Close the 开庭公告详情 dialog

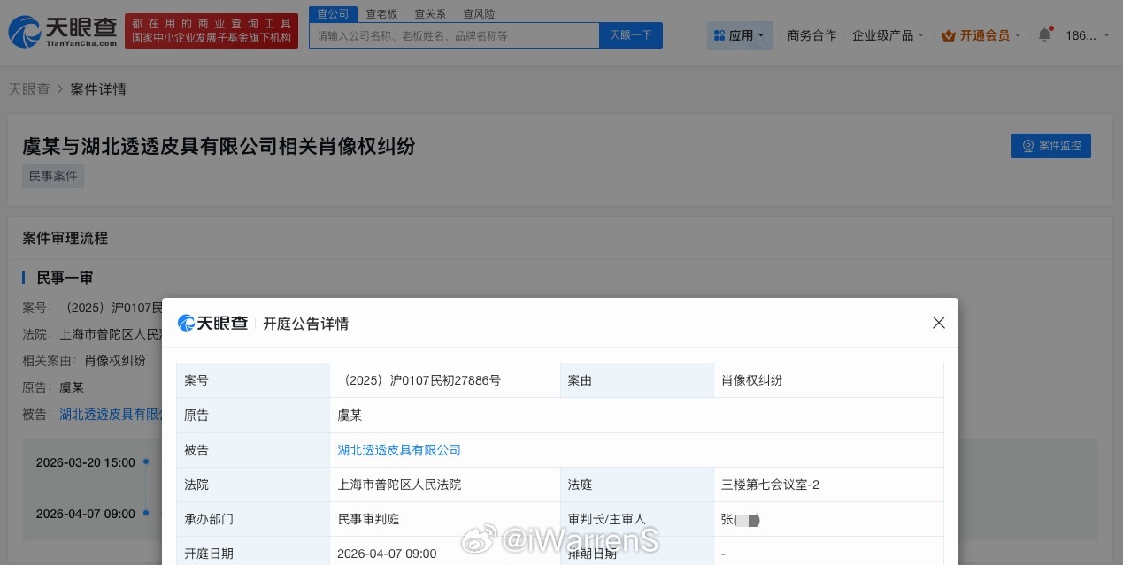[938, 323]
